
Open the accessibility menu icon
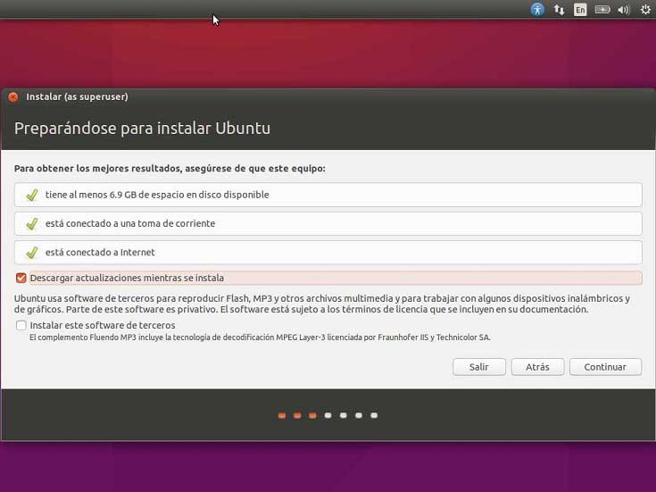click(x=537, y=9)
